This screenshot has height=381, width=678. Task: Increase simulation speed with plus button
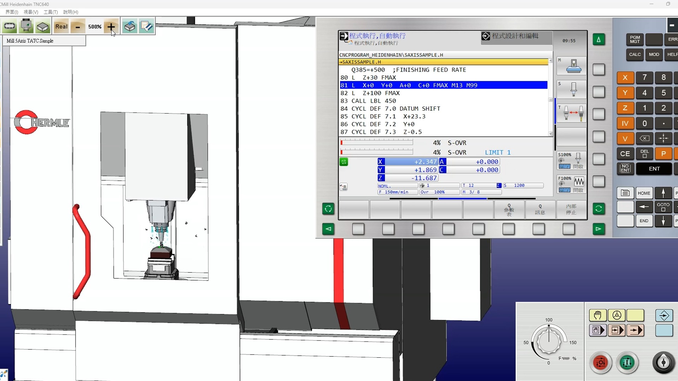(111, 26)
